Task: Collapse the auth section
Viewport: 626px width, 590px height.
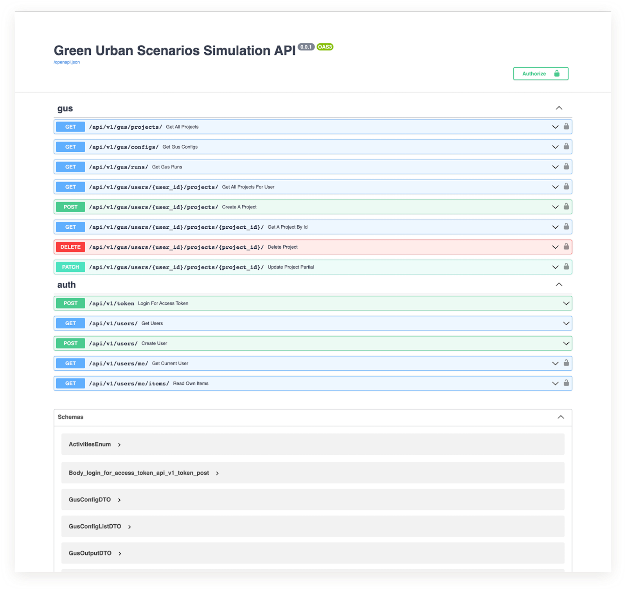Action: point(559,284)
